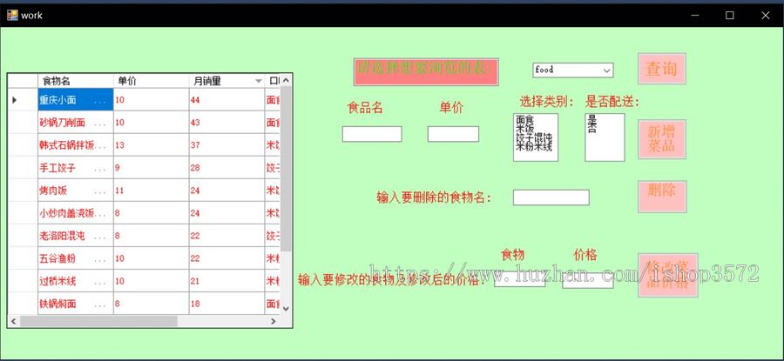The width and height of the screenshot is (784, 361).
Task: Click price cell 11 of 烤肉饭
Action: 151,191
